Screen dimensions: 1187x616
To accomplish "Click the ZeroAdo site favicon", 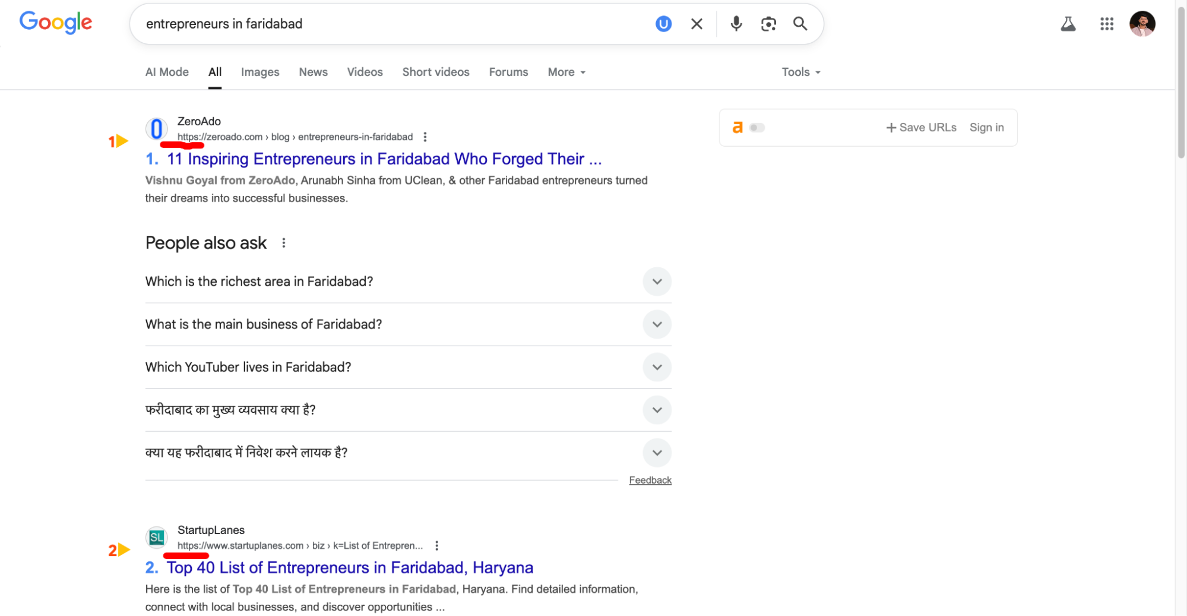I will [157, 129].
